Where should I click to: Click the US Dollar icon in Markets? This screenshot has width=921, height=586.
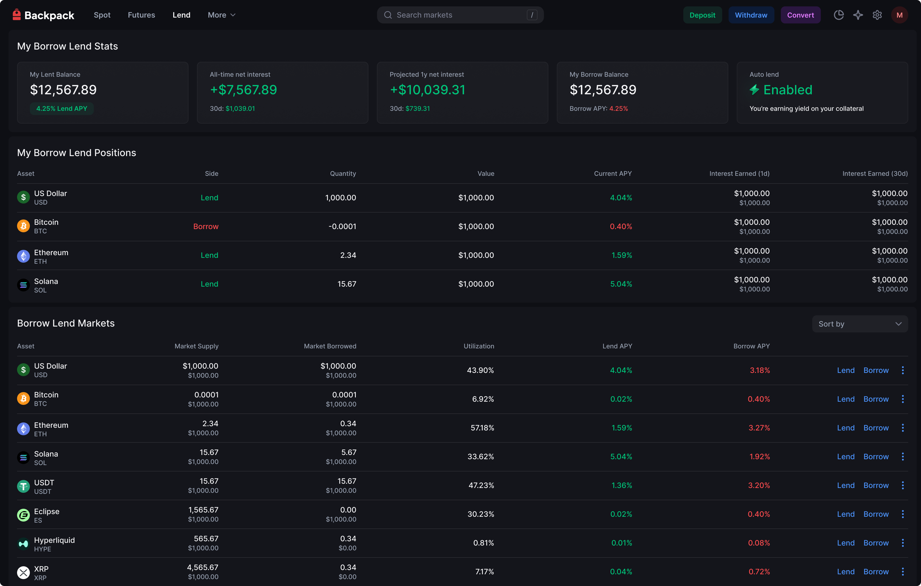23,370
